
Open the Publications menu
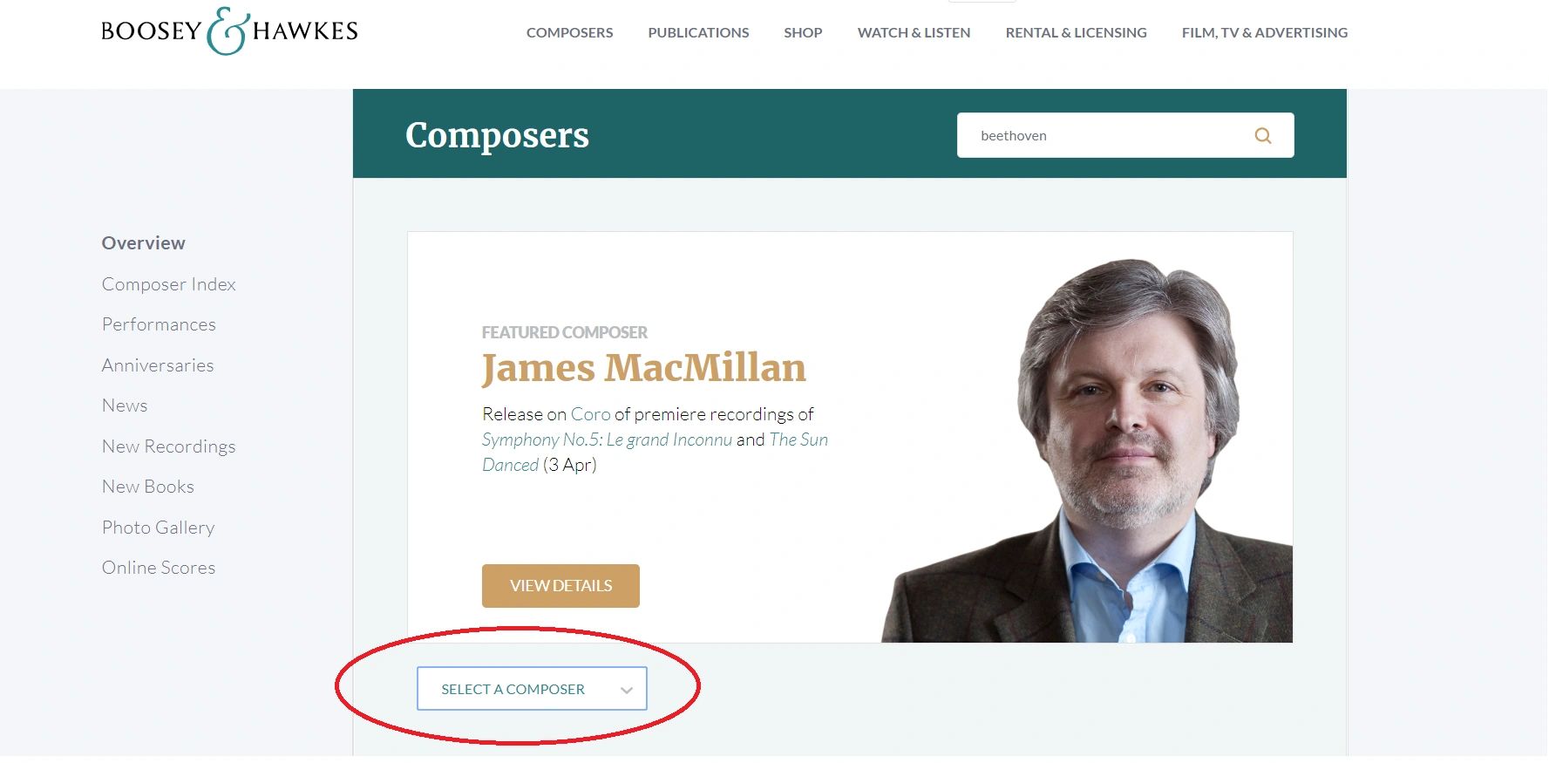pyautogui.click(x=698, y=32)
